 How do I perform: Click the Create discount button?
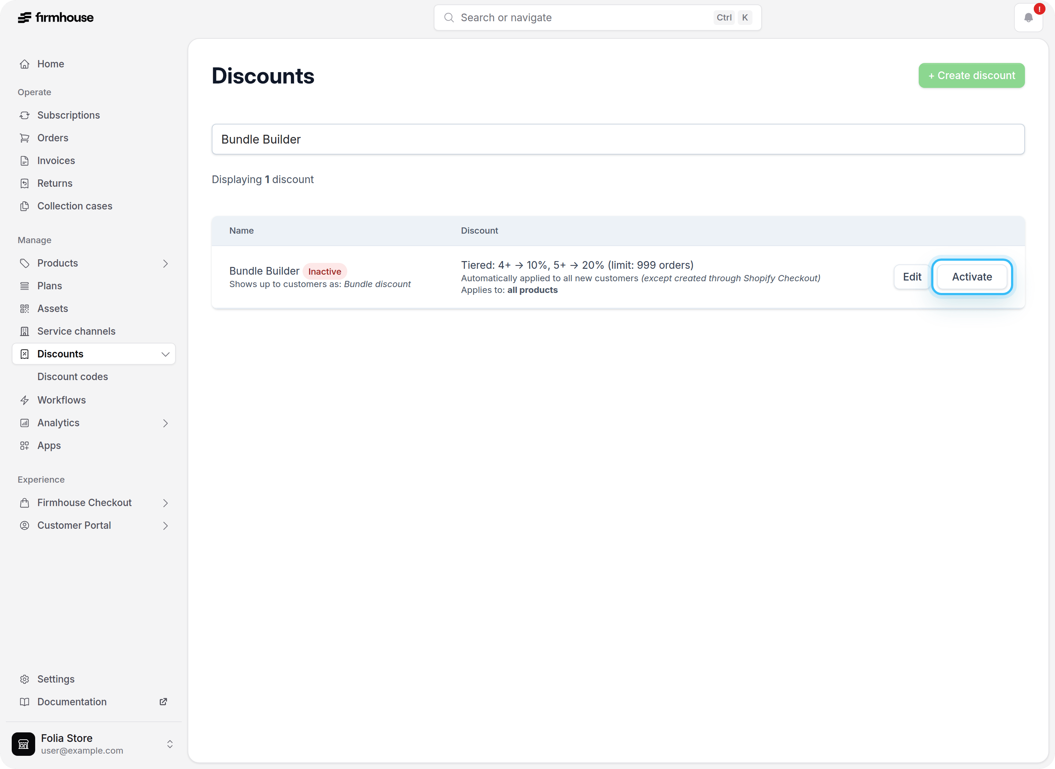971,75
